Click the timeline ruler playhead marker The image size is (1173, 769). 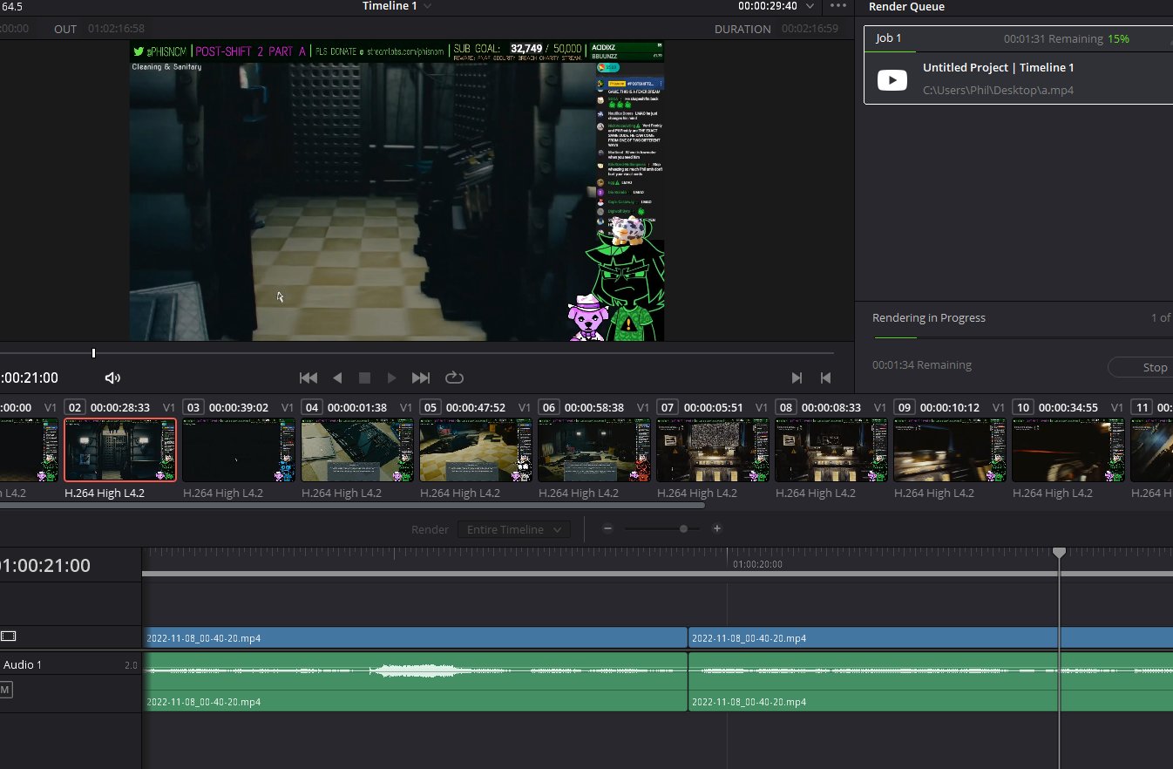(x=1059, y=553)
